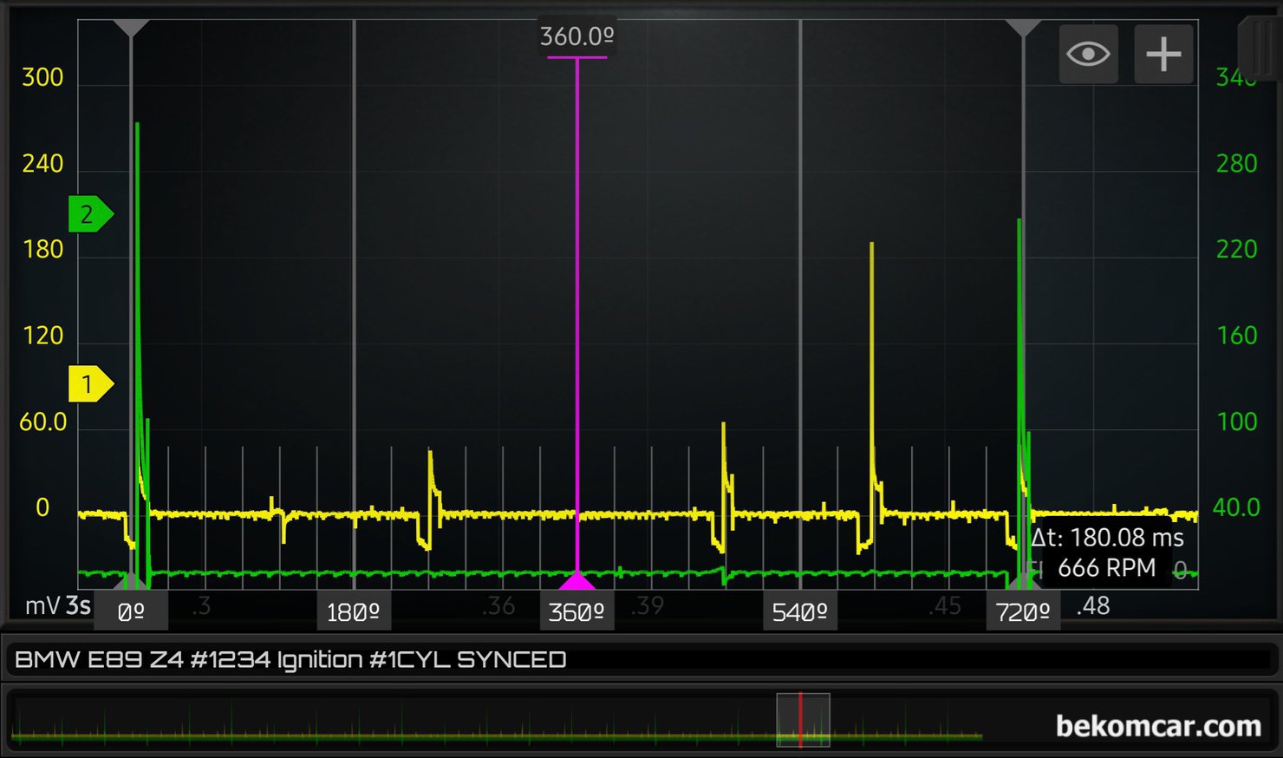
Task: Open the mV vertical unit selector
Action: pyautogui.click(x=42, y=605)
